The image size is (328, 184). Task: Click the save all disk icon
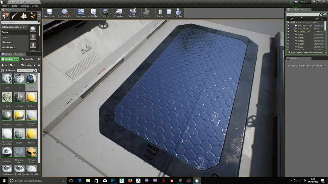[39, 59]
